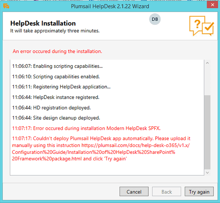Close the Plumsail HelpDesk Wizard window

click(x=212, y=5)
